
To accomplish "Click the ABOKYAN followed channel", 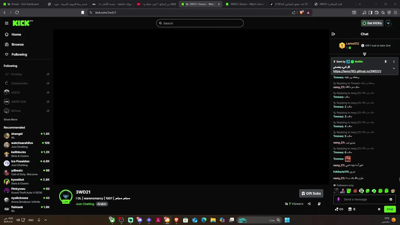I will [x=27, y=102].
